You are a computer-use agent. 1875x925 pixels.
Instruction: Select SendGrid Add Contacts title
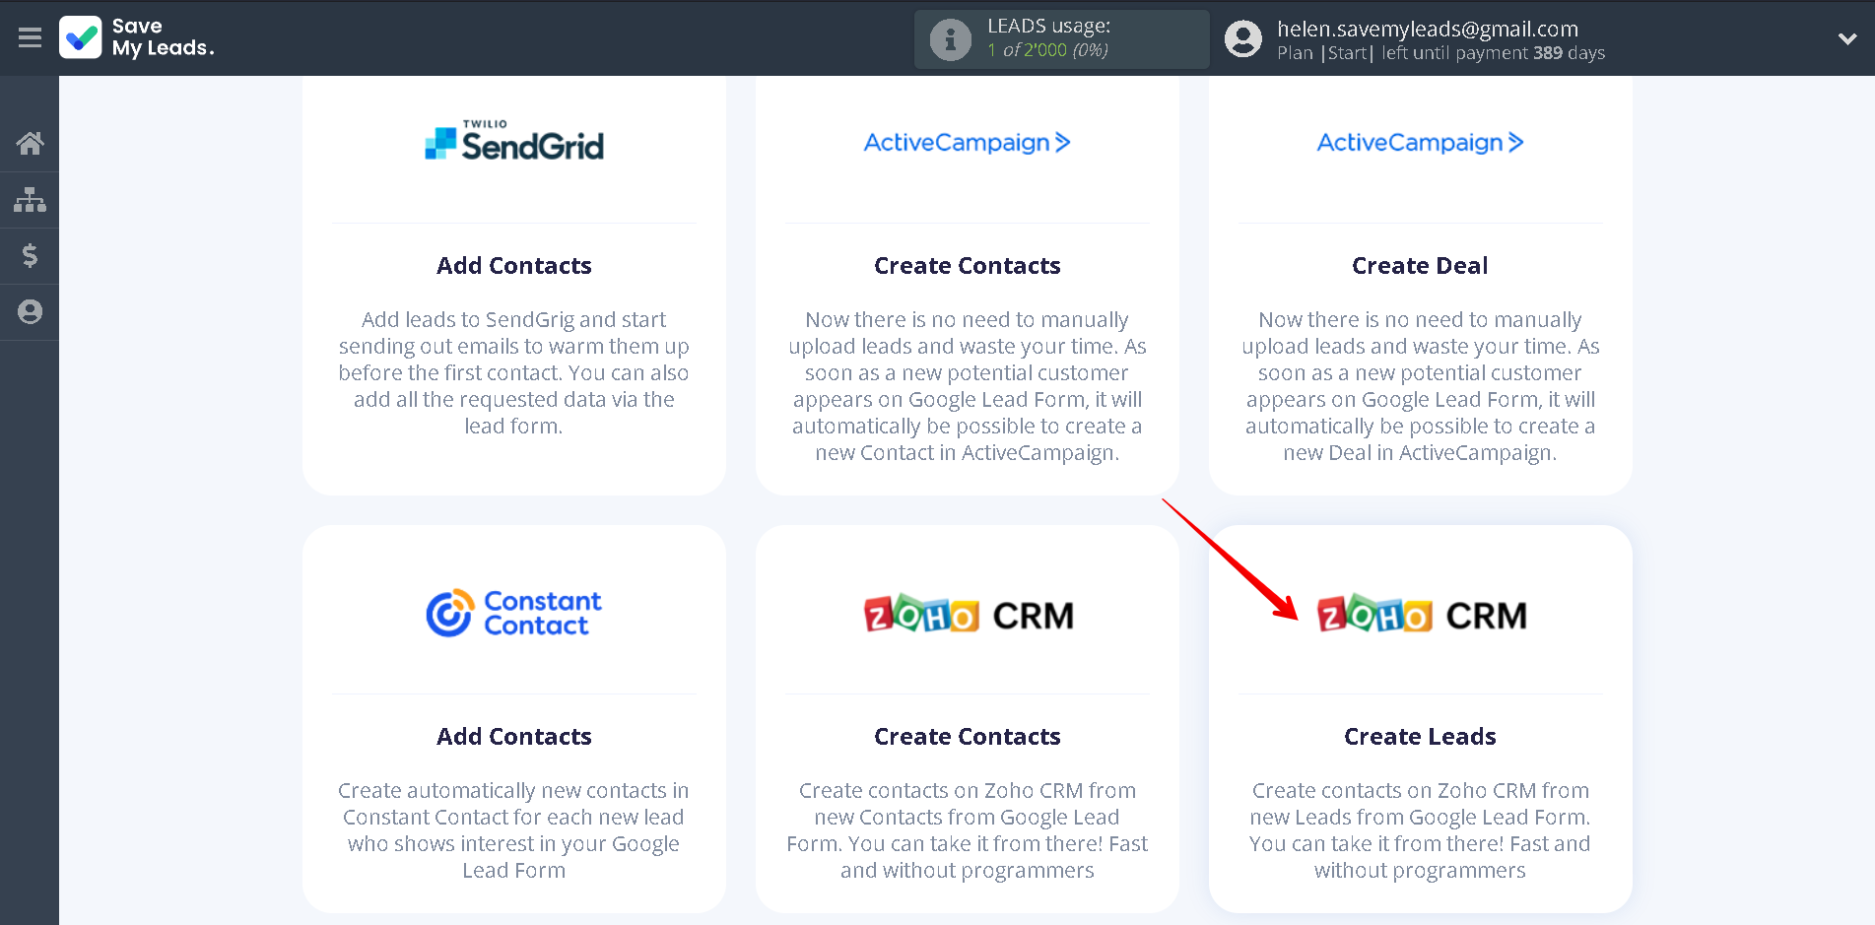pyautogui.click(x=514, y=266)
